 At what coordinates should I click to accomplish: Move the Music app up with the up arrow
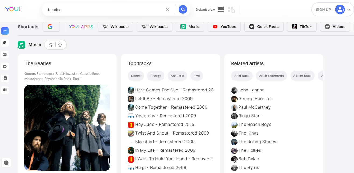coord(51,45)
